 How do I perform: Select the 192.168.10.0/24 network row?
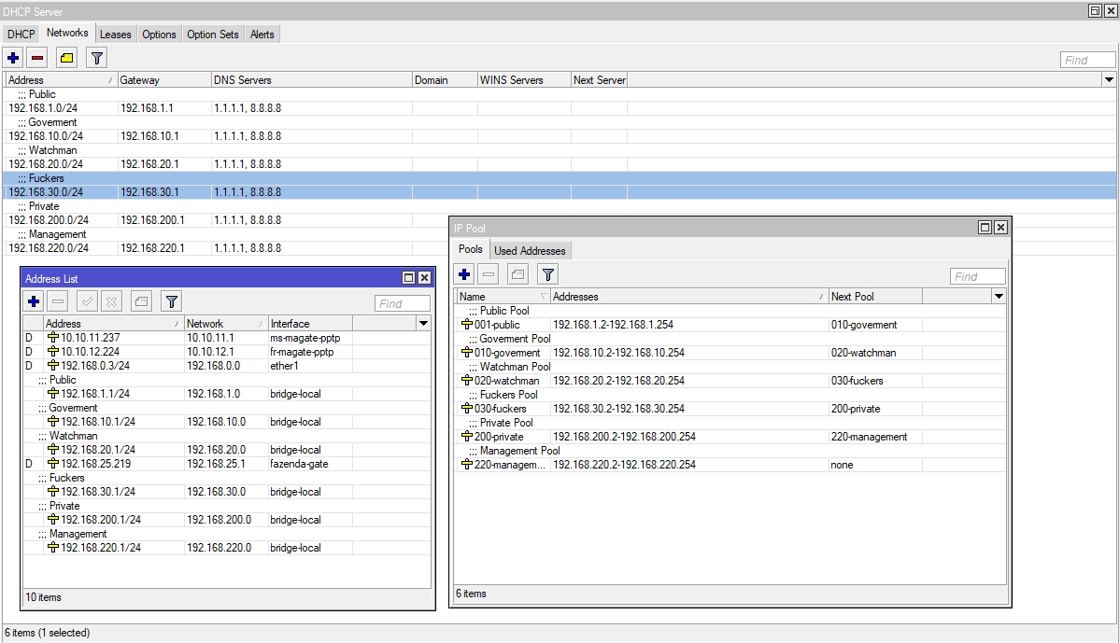(x=560, y=136)
